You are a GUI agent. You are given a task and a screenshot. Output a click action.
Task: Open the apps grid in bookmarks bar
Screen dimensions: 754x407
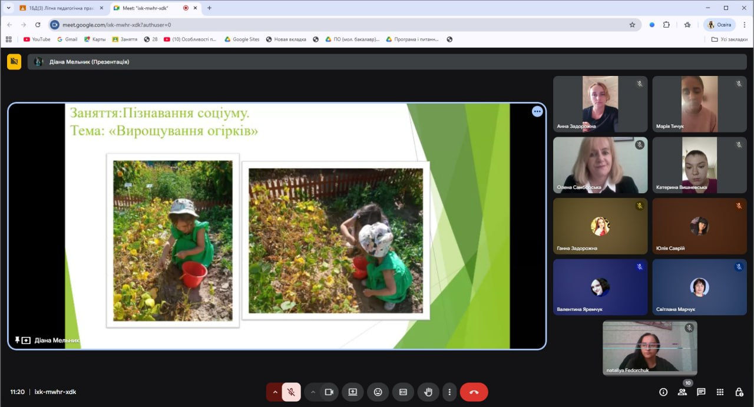[8, 39]
